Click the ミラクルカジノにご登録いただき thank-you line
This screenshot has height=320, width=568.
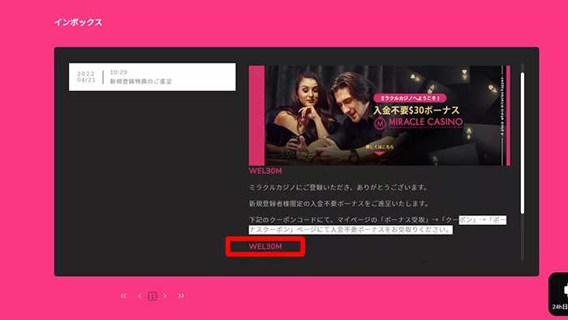point(338,188)
